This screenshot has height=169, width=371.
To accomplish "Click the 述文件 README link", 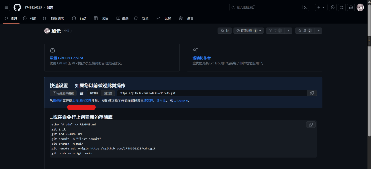I will pos(148,100).
